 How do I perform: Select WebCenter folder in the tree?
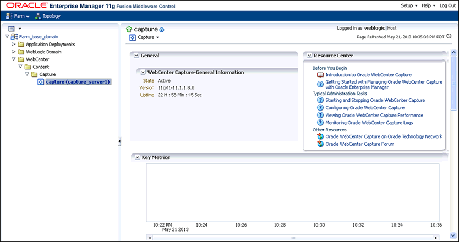point(37,59)
